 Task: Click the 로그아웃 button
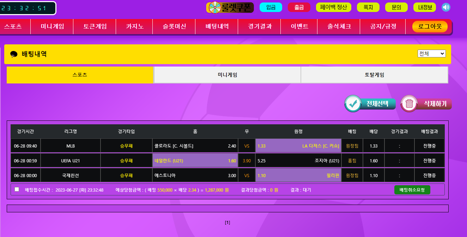coord(430,26)
